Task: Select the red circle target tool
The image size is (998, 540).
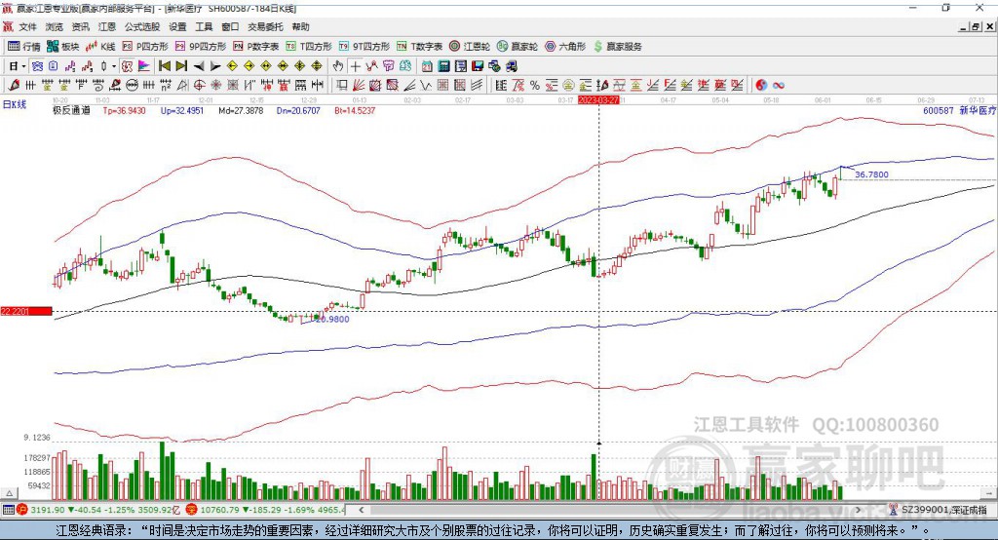Action: click(199, 85)
